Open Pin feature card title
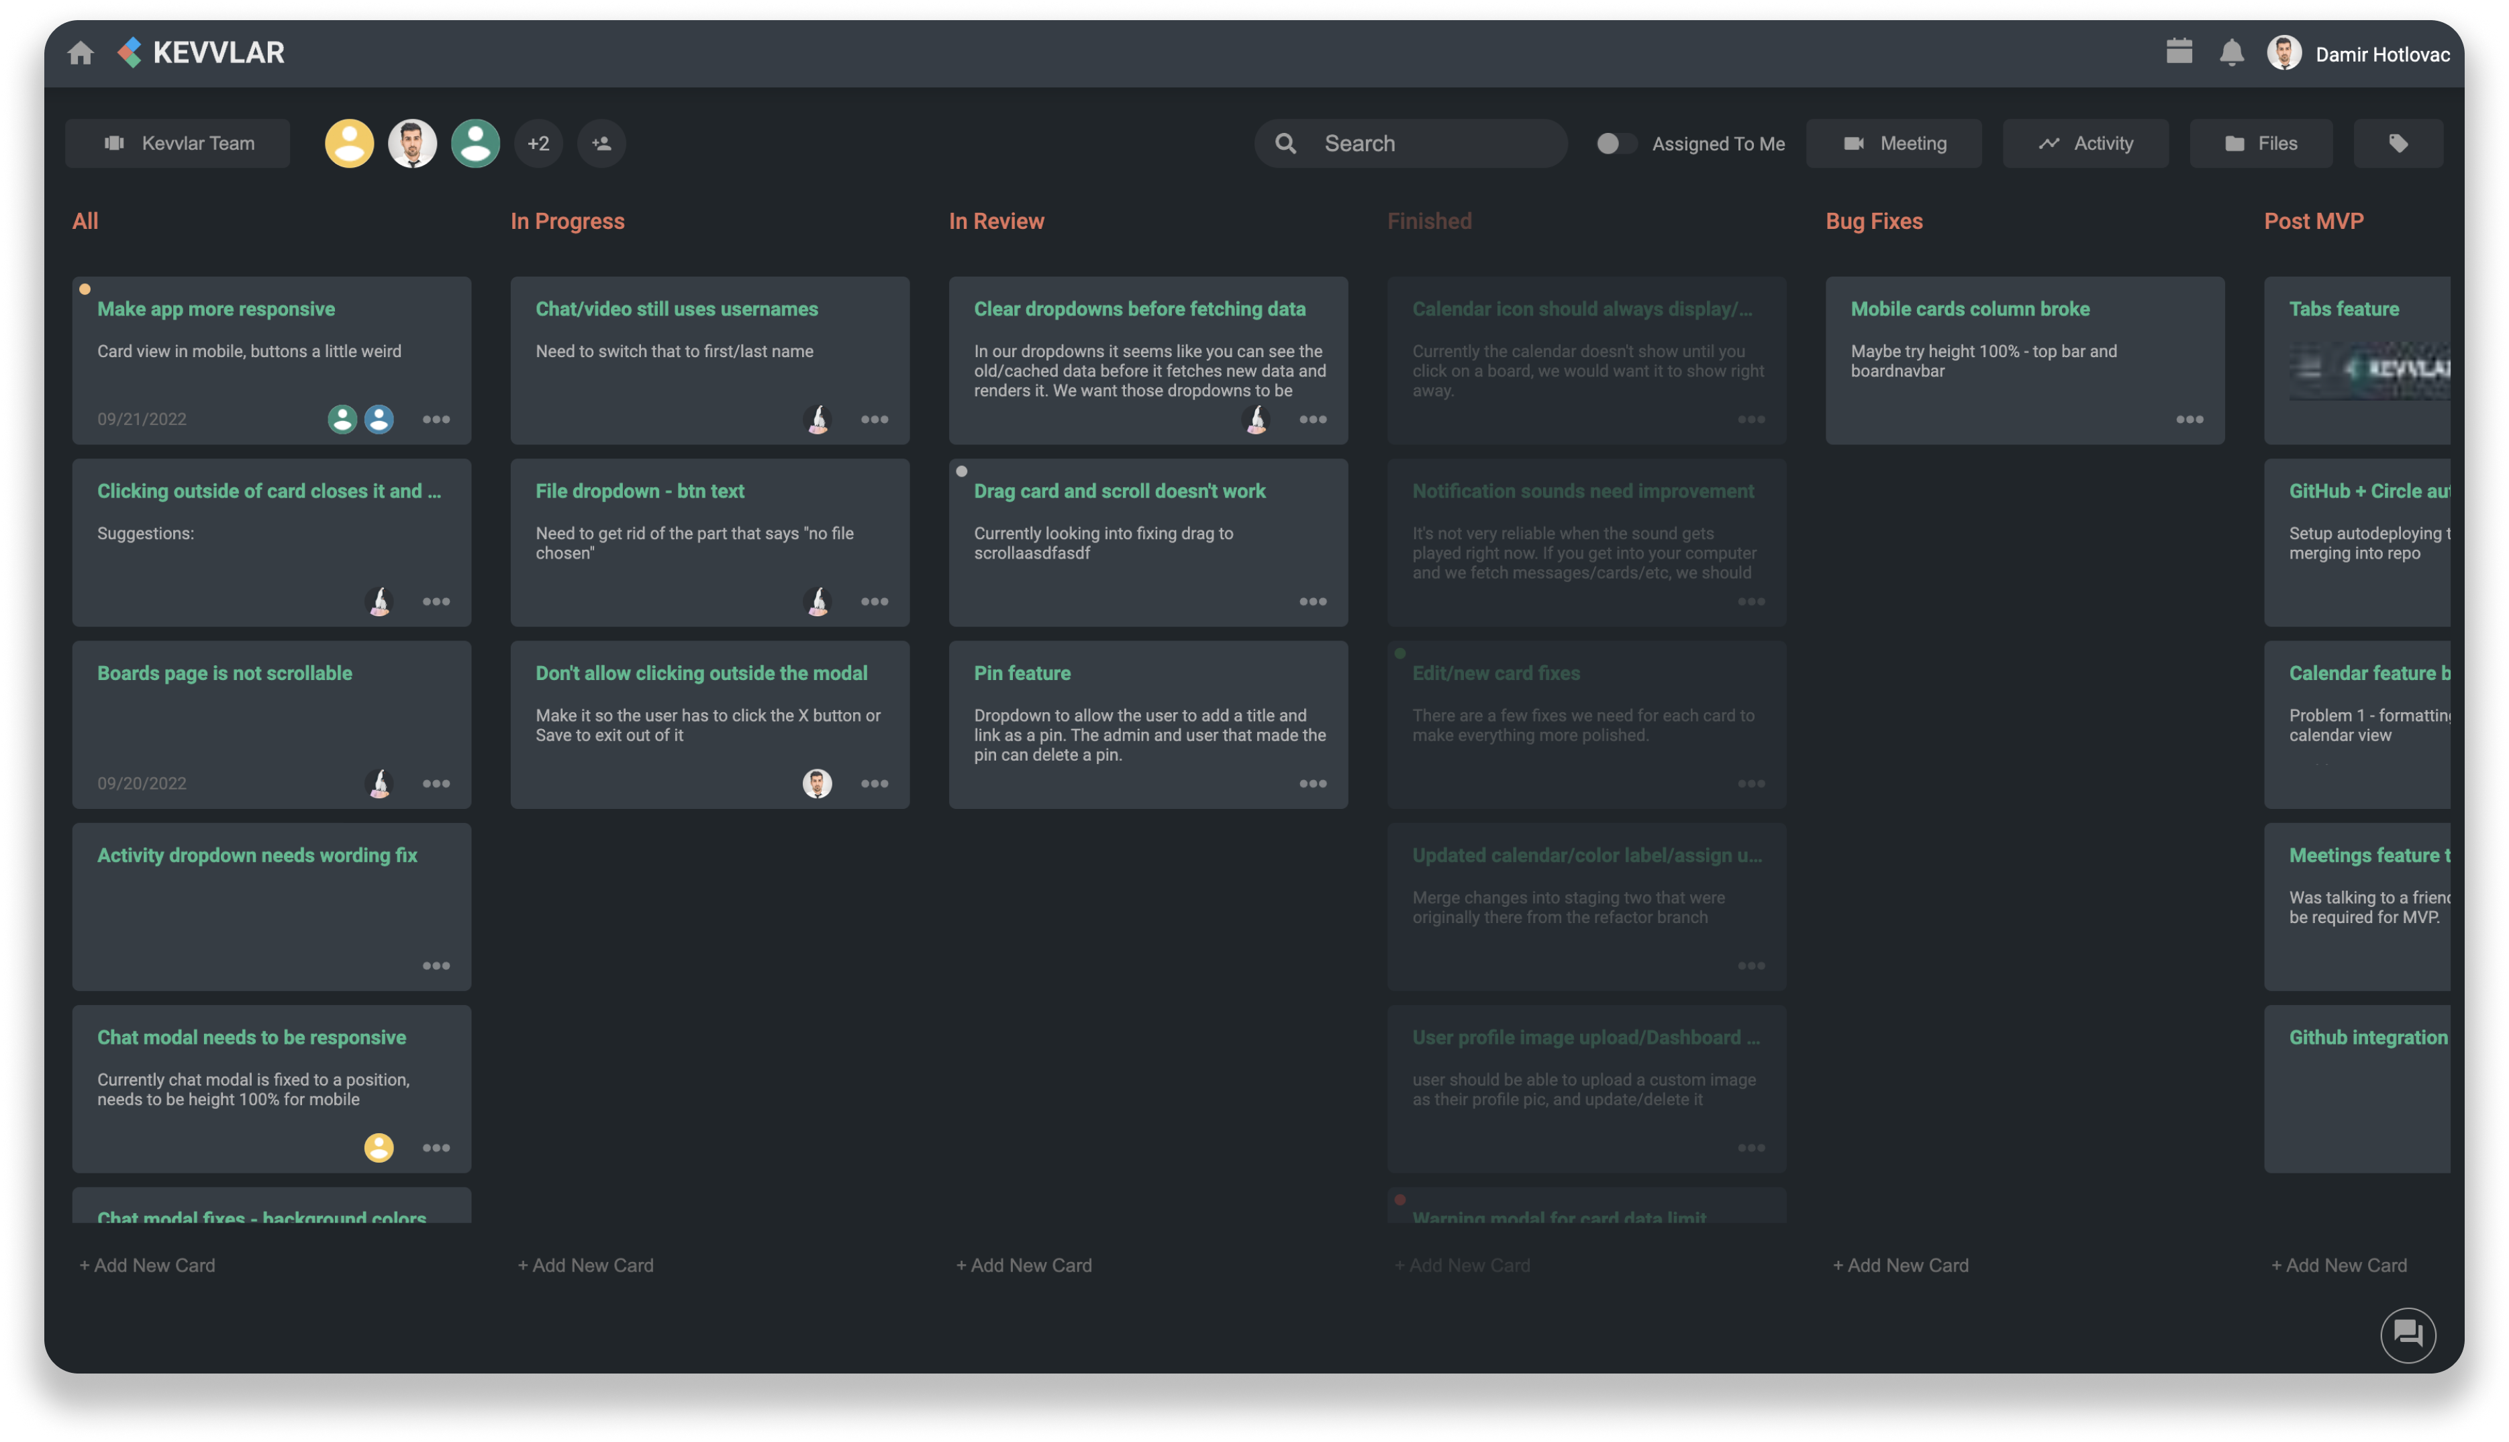Viewport: 2509px width, 1442px height. [x=1022, y=673]
